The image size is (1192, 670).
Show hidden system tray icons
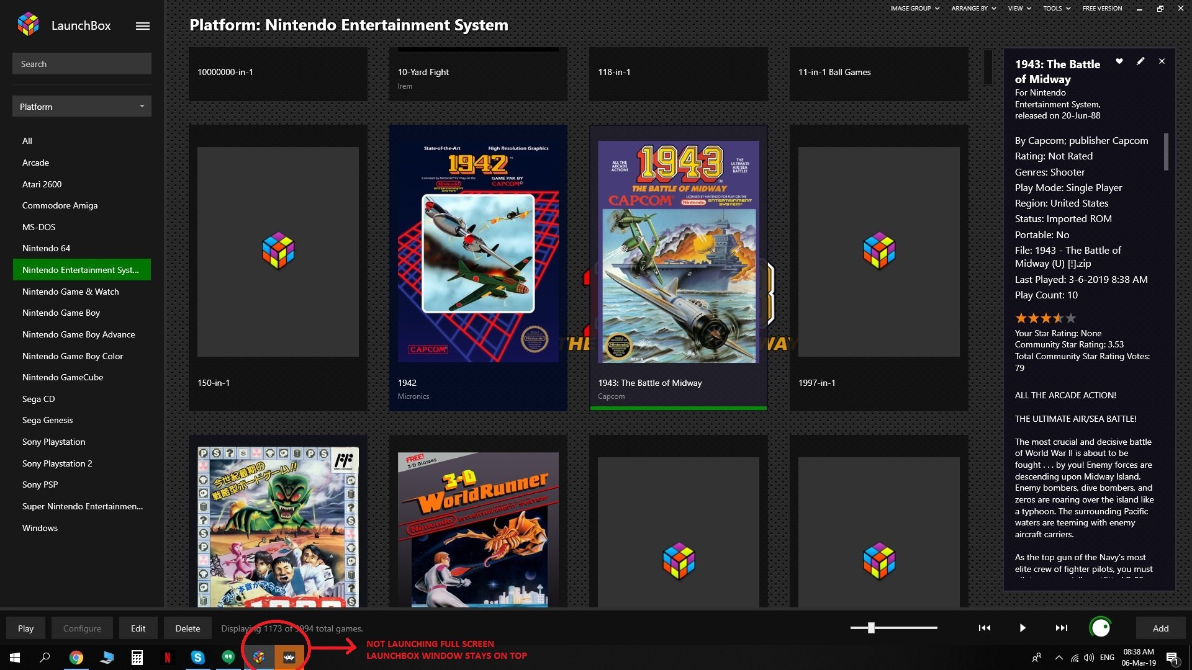[x=1059, y=658]
